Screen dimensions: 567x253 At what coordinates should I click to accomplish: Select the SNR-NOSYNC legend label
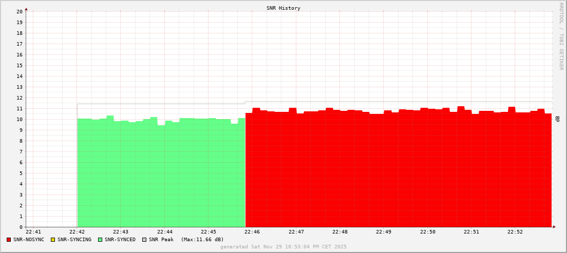tap(29, 240)
